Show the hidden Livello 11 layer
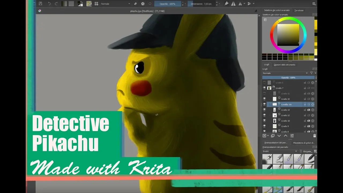Viewport: 343px width, 193px height. click(264, 94)
